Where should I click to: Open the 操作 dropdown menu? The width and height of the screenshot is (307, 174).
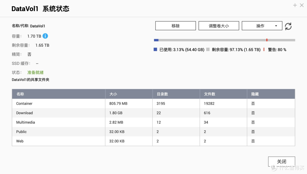pos(262,26)
